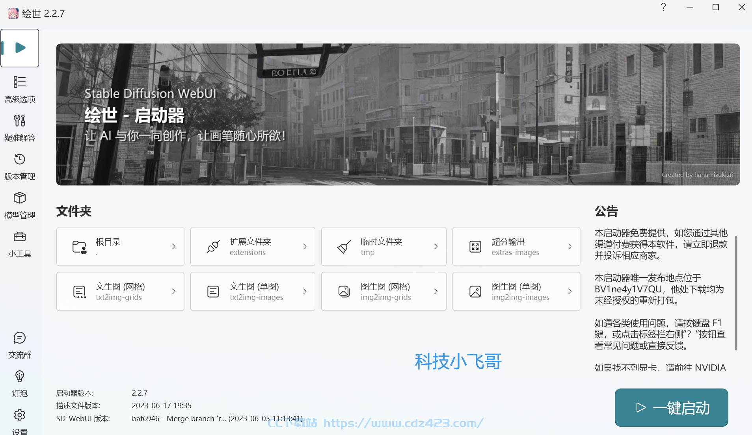The image size is (752, 435).
Task: Click the chevron on 超分输出 card
Action: [570, 246]
